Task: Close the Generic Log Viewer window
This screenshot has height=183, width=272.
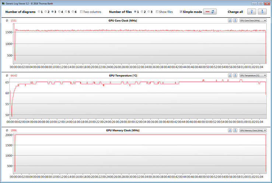Action: tap(267, 3)
